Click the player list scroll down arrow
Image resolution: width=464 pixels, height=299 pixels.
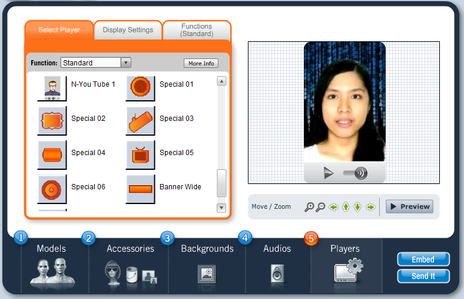221,208
